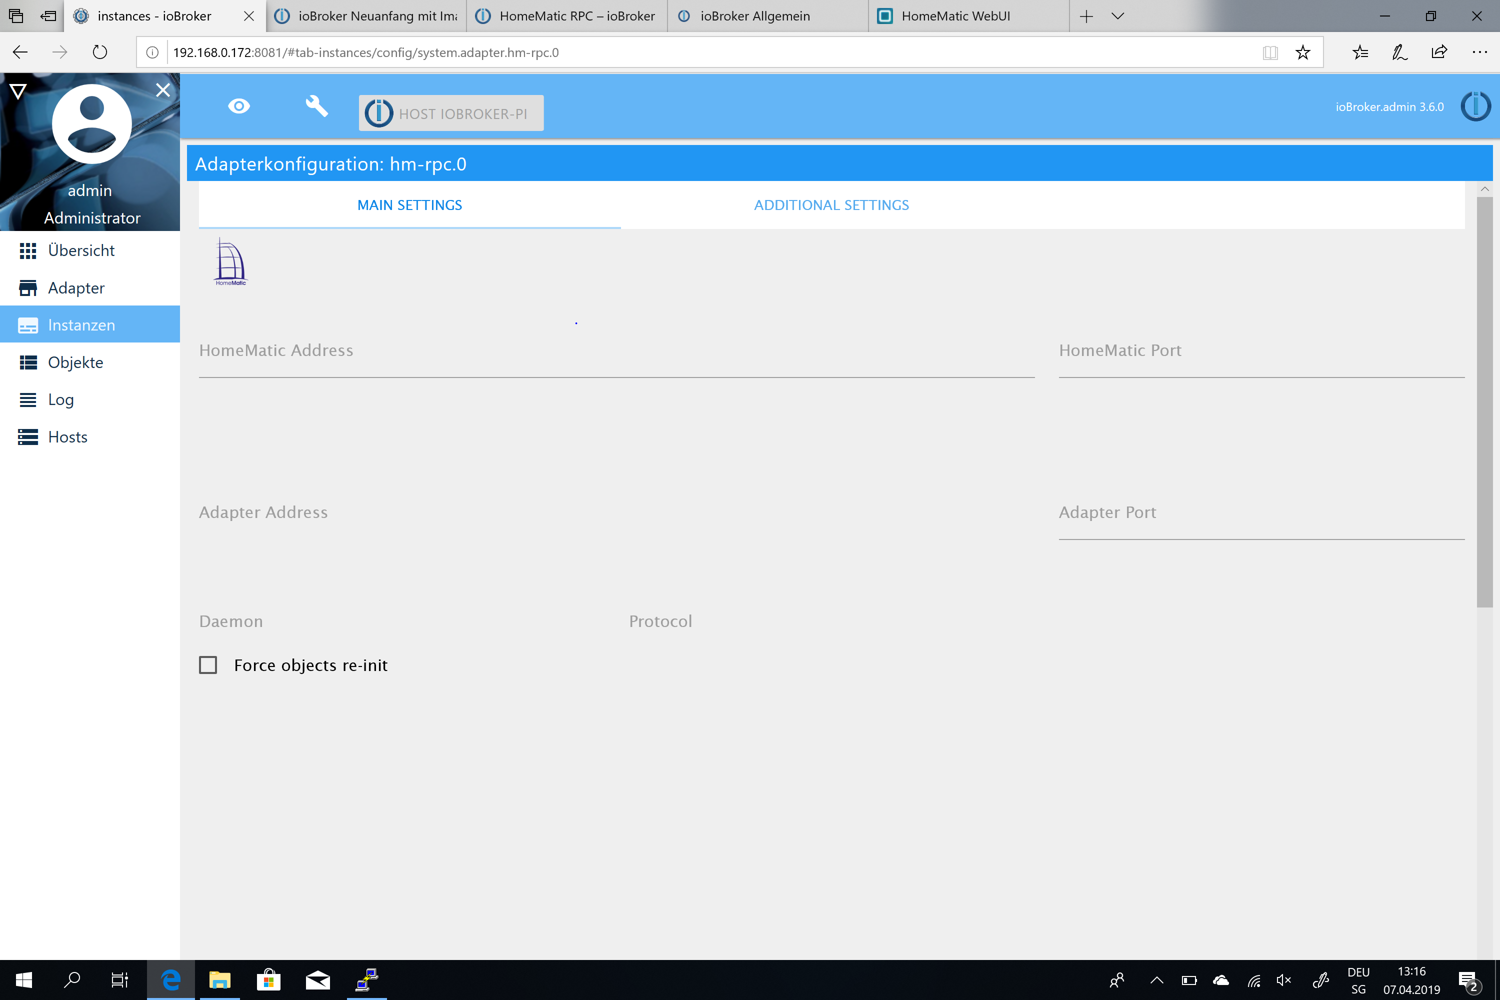Open the Übersicht menu item
This screenshot has width=1500, height=1000.
click(81, 250)
